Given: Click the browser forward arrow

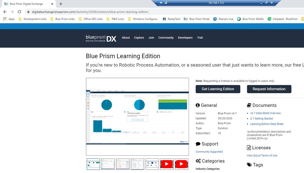Looking at the screenshot, I should [12, 12].
